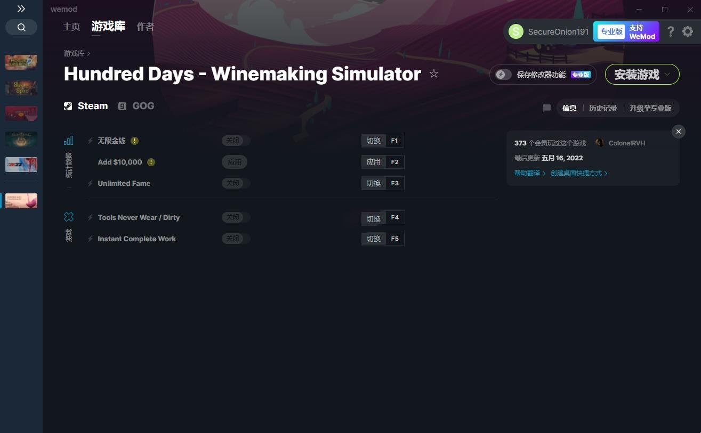Image resolution: width=701 pixels, height=433 pixels.
Task: Click the 切换 F1 hotkey button
Action: (x=383, y=141)
